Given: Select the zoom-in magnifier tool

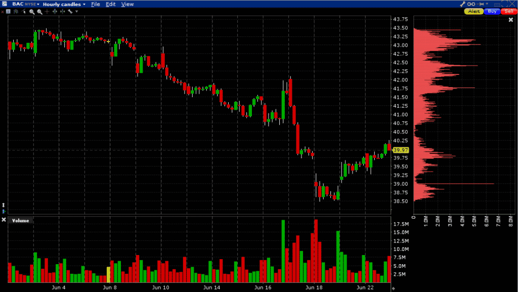Looking at the screenshot, I should click(32, 11).
